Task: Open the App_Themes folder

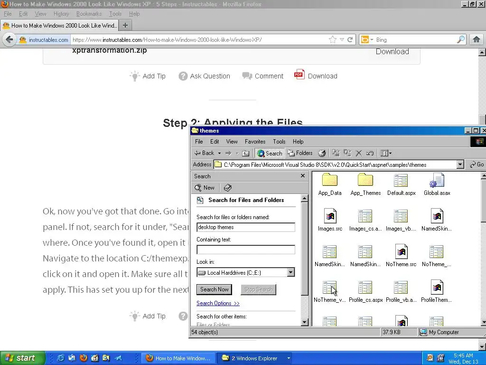Action: 365,184
